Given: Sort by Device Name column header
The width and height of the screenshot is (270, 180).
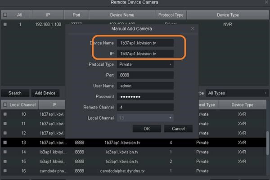Looking at the screenshot, I should [122, 15].
